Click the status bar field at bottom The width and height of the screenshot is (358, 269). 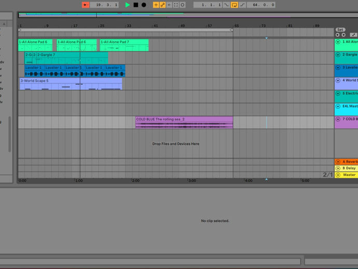pos(150,262)
